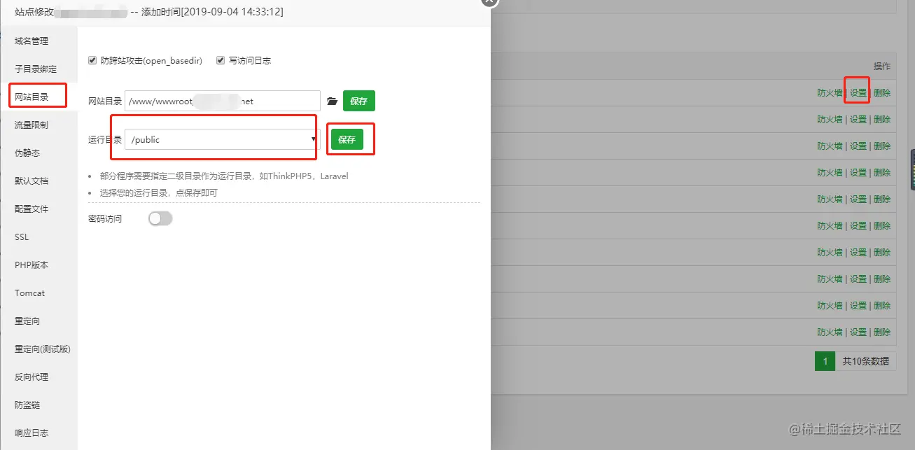Enable the 密码访问 toggle switch
Image resolution: width=915 pixels, height=450 pixels.
(160, 219)
